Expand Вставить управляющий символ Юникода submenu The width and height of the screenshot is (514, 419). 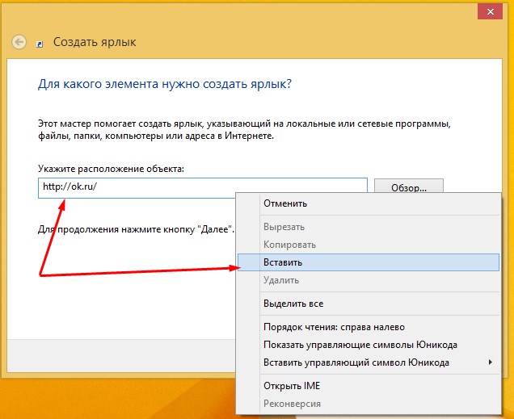[356, 362]
